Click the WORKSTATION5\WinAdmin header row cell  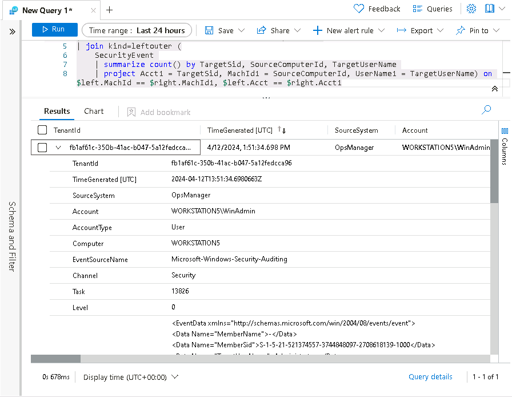(x=446, y=148)
